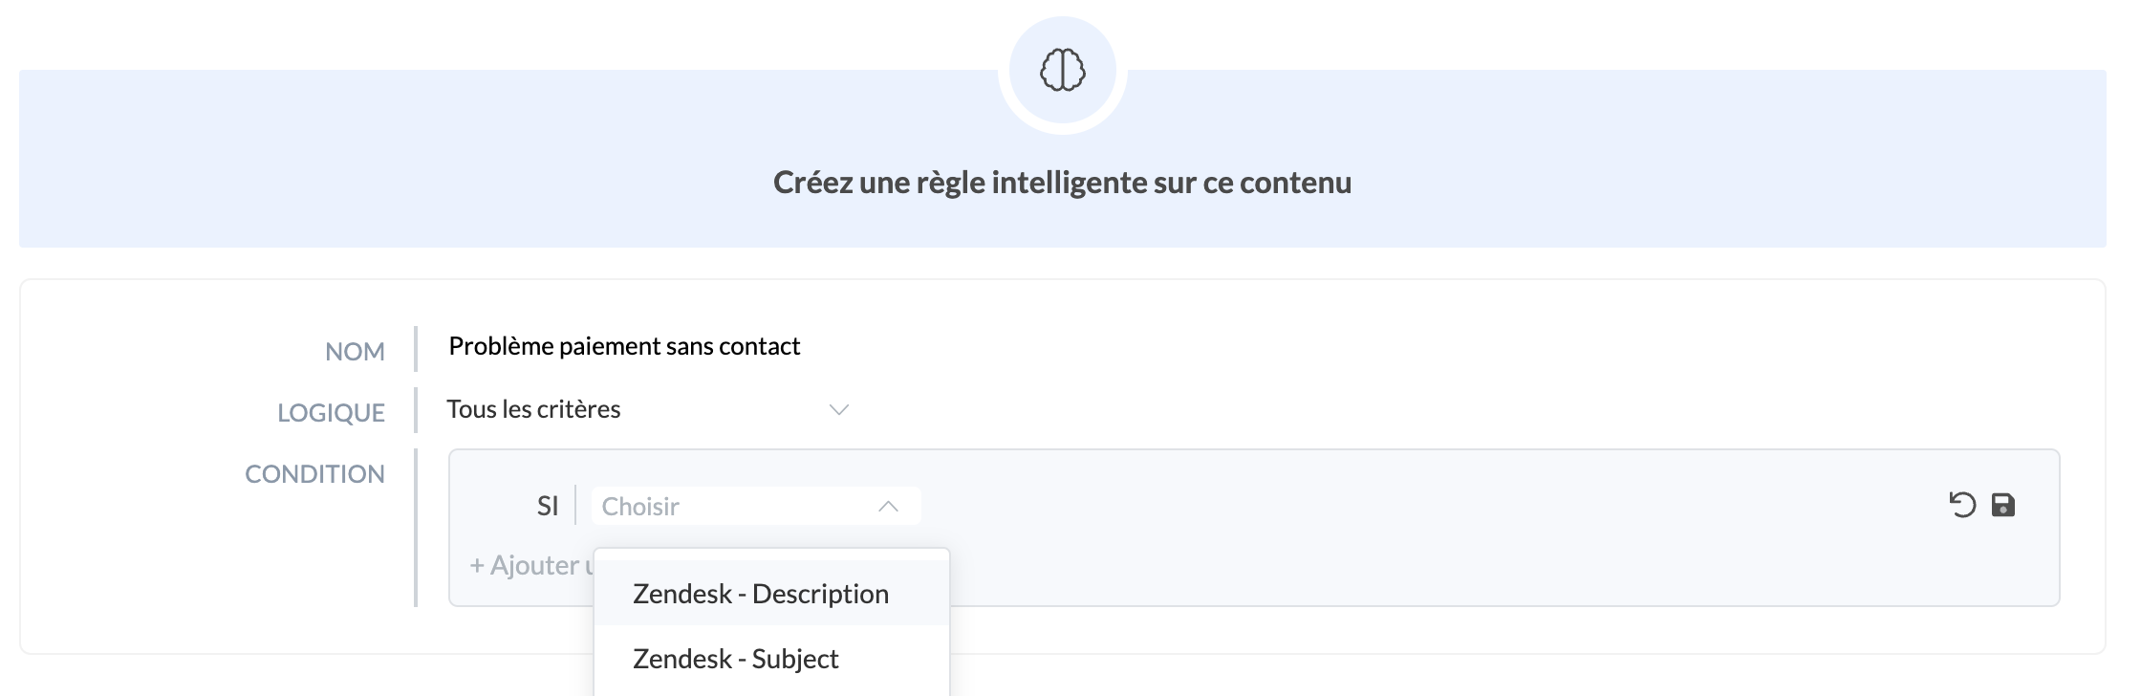Image resolution: width=2141 pixels, height=696 pixels.
Task: Collapse the 'Choisir' condition dropdown
Action: pyautogui.click(x=887, y=506)
